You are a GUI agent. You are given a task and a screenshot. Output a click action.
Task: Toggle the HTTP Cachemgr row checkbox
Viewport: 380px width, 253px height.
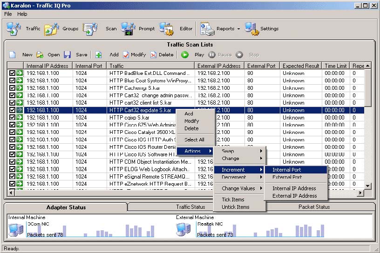[x=12, y=88]
